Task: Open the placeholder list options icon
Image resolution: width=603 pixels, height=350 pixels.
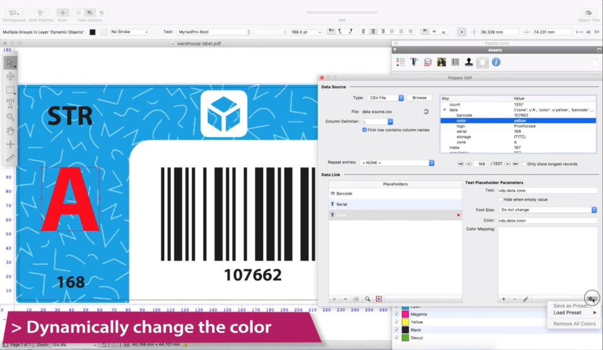Action: coord(356,299)
